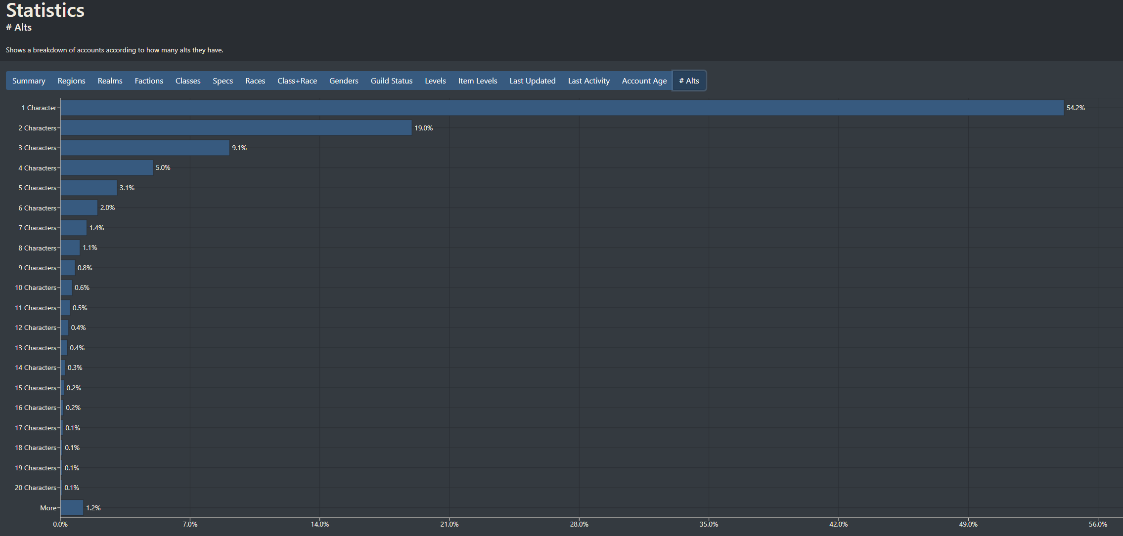Click the '2 Characters' axis label
The width and height of the screenshot is (1123, 536).
coord(38,128)
